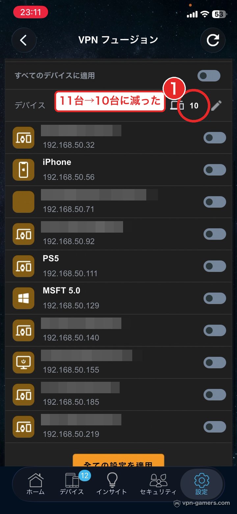Enable すべてのデバイスに適用 toggle
The width and height of the screenshot is (237, 514).
209,76
